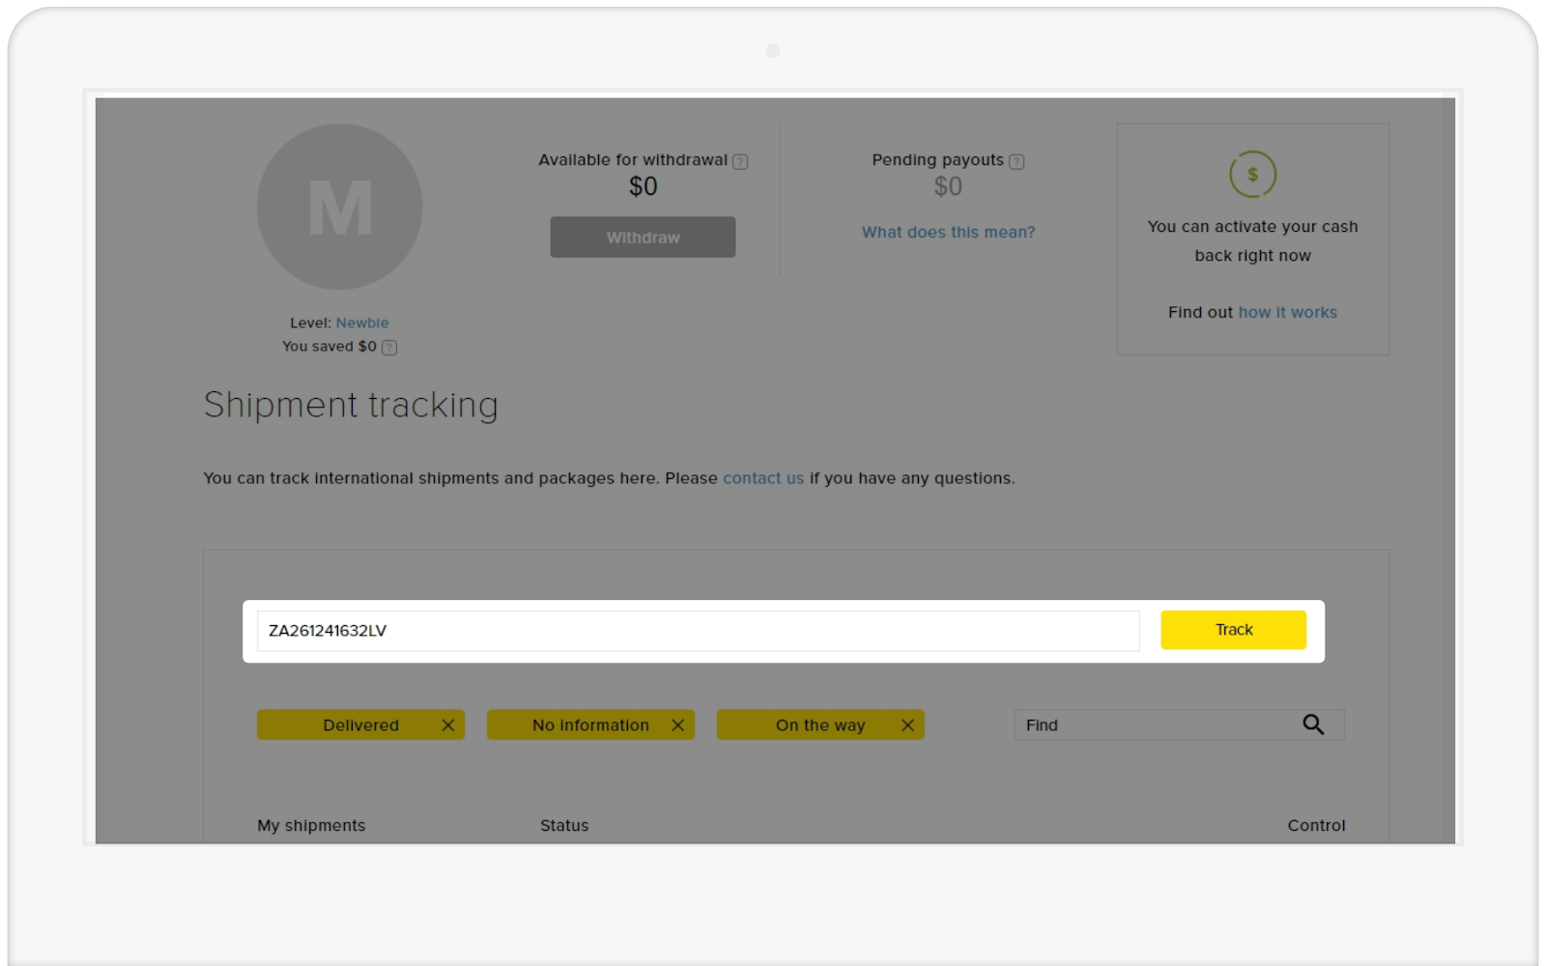The width and height of the screenshot is (1546, 966).
Task: Click the 'contact us' link
Action: (x=763, y=478)
